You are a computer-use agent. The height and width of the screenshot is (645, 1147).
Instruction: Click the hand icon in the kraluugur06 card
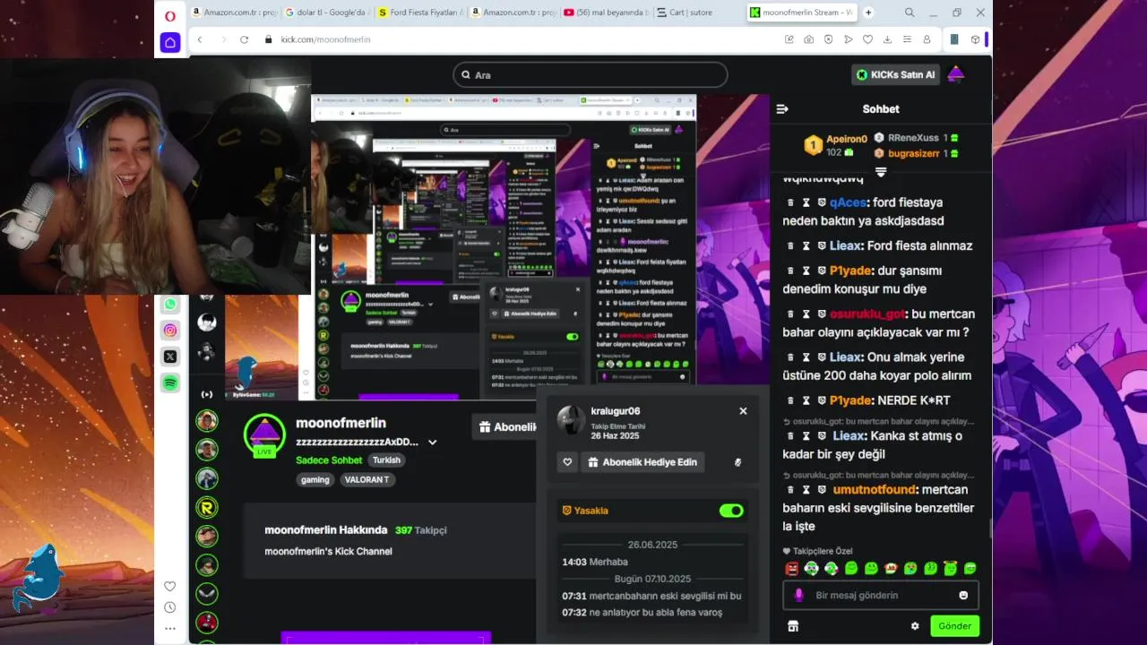point(737,462)
